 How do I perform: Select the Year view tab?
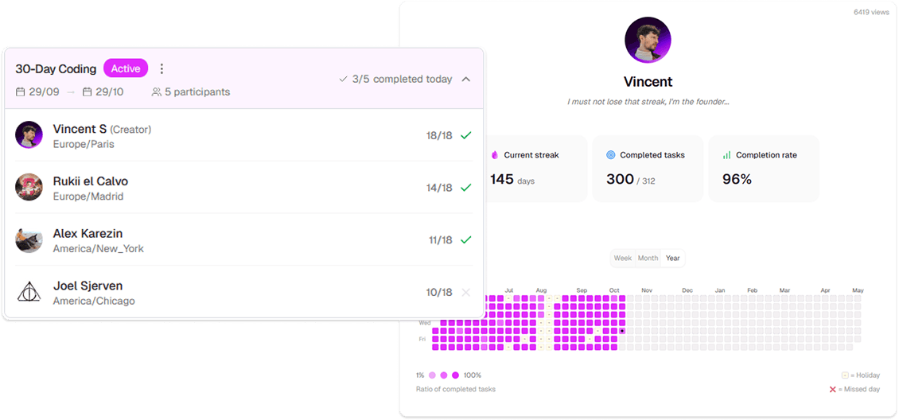click(x=673, y=259)
